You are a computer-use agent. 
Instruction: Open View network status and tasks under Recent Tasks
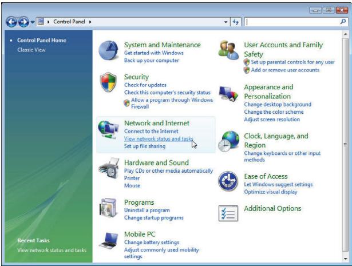[52, 250]
